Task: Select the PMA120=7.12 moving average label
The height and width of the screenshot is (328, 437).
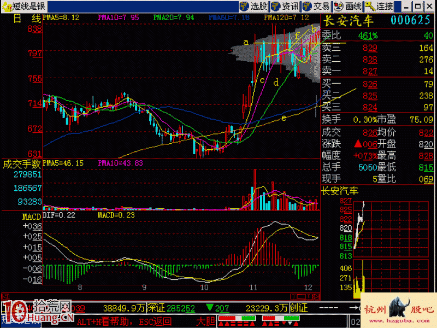Action: [x=286, y=18]
